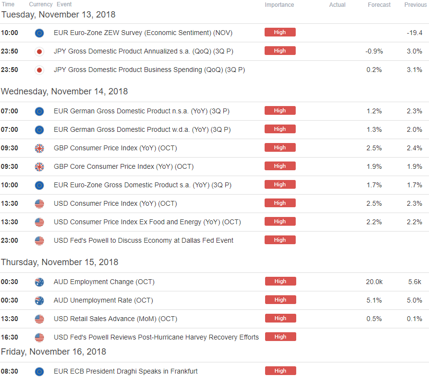Click the High badge for Euro-Zone ZEW Survey
The image size is (429, 377).
pos(280,32)
